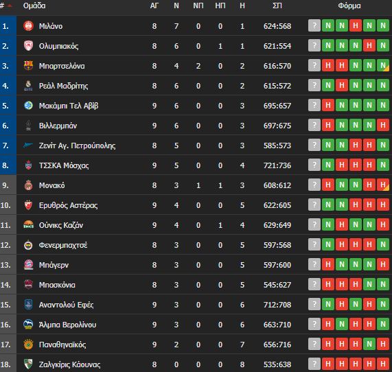Click the Ούνικς Καζάν team logo
Viewport: 392px width, 372px height.
pyautogui.click(x=28, y=225)
